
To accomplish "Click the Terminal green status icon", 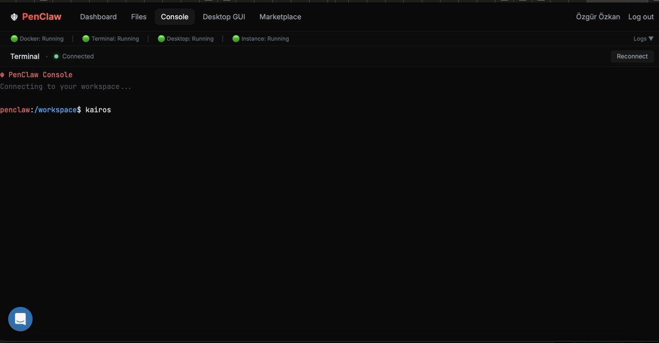I will 86,39.
